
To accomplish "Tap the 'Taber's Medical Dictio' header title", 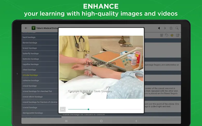I will [47, 28].
